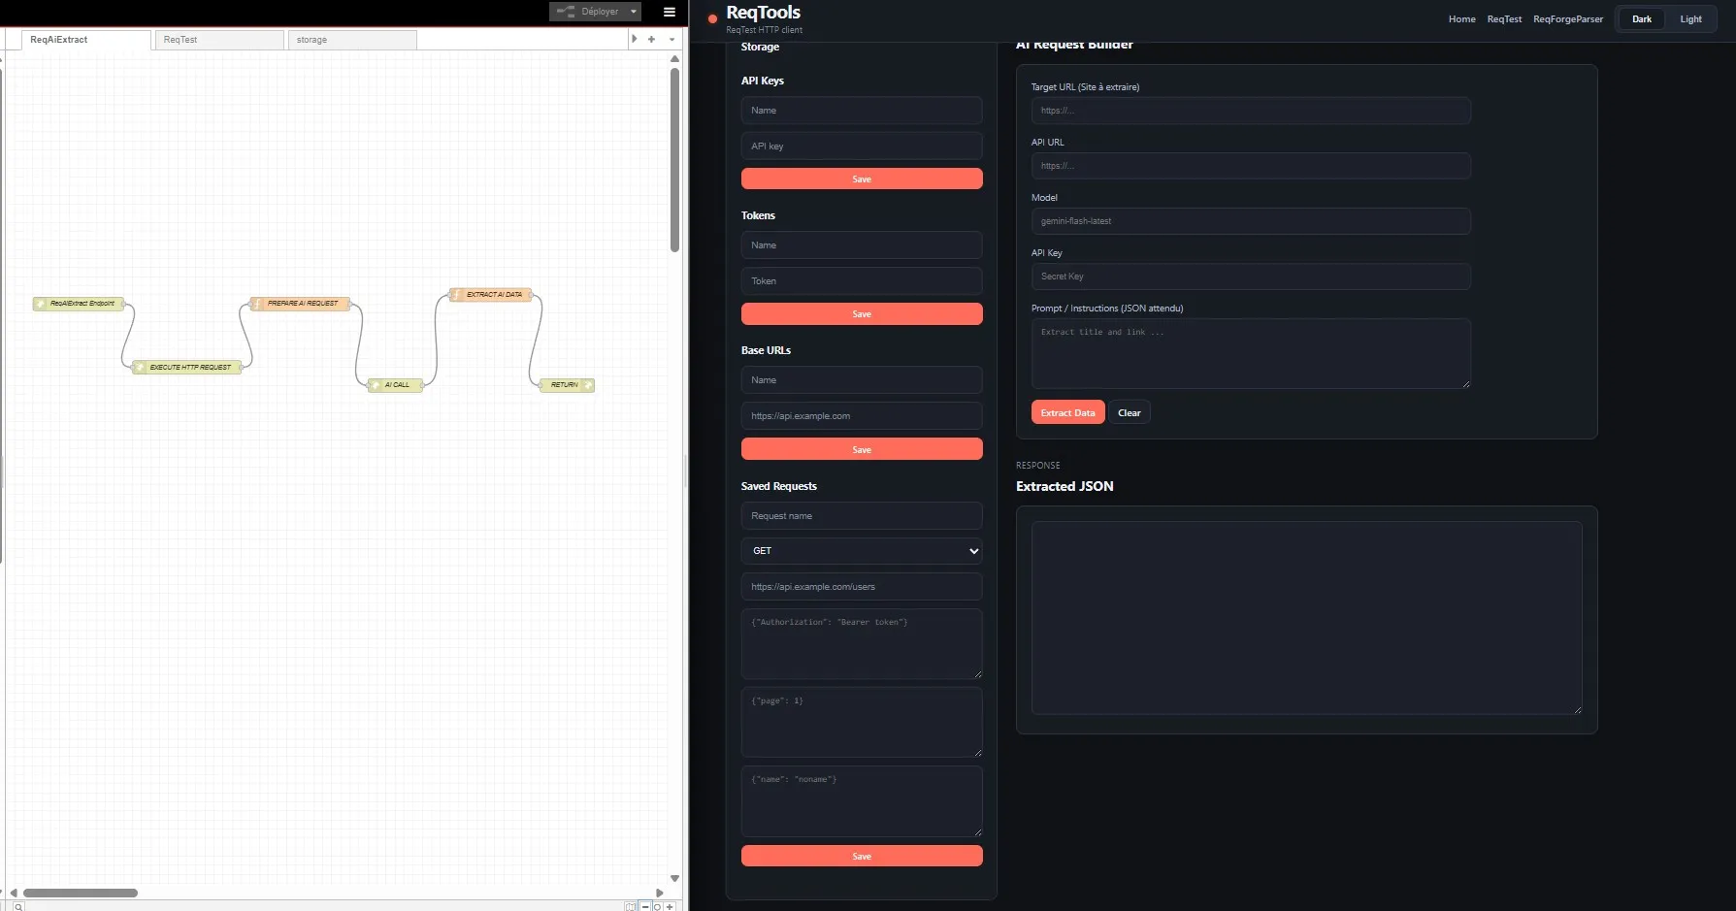This screenshot has width=1736, height=911.
Task: Select the EXTRACT AI DATA node
Action: coord(494,294)
